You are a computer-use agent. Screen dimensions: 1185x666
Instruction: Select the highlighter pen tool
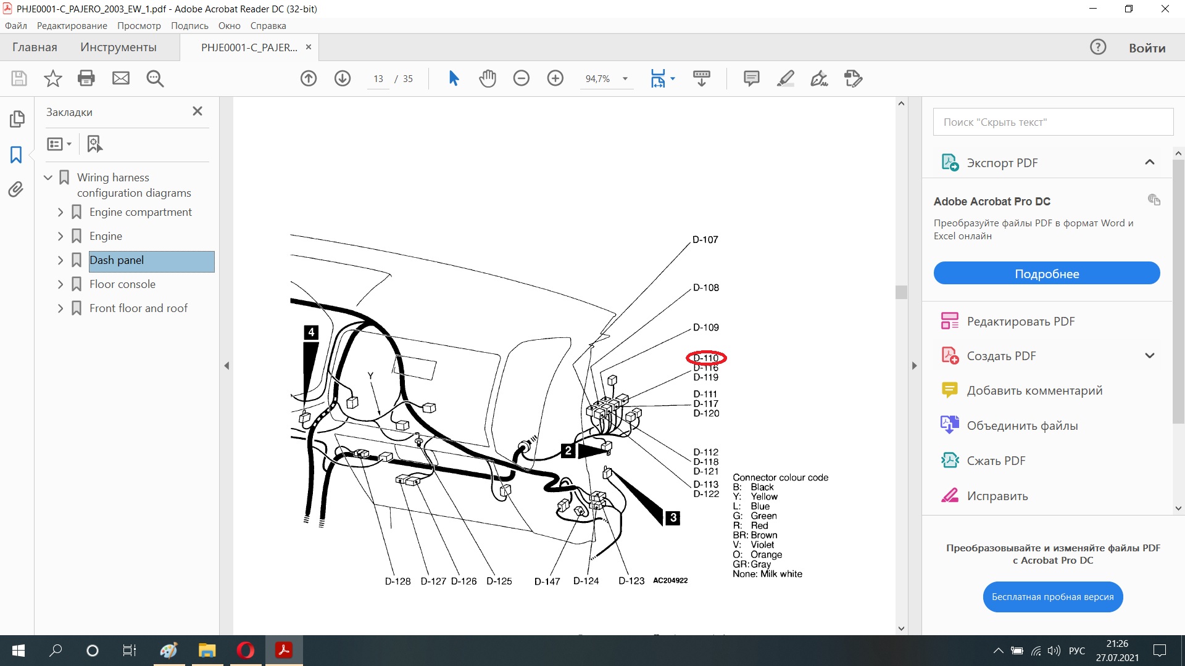coord(785,78)
